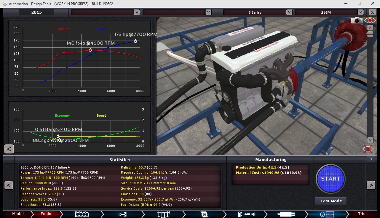Take a screenshot with the camera icon
Screen dimensions: 380x218
point(357,20)
